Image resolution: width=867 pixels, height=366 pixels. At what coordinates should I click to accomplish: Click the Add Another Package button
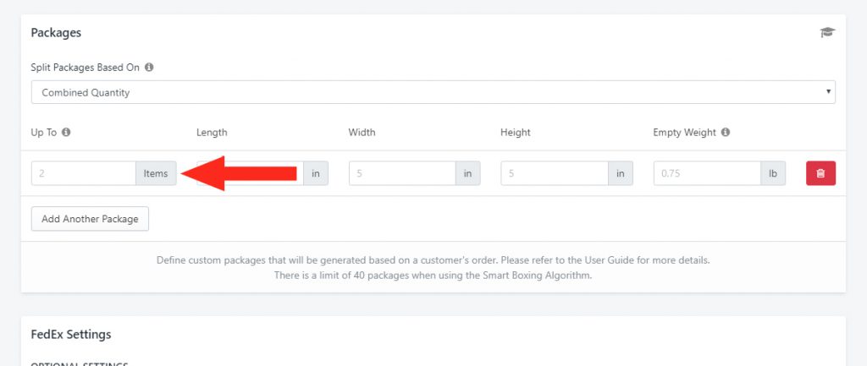(90, 219)
